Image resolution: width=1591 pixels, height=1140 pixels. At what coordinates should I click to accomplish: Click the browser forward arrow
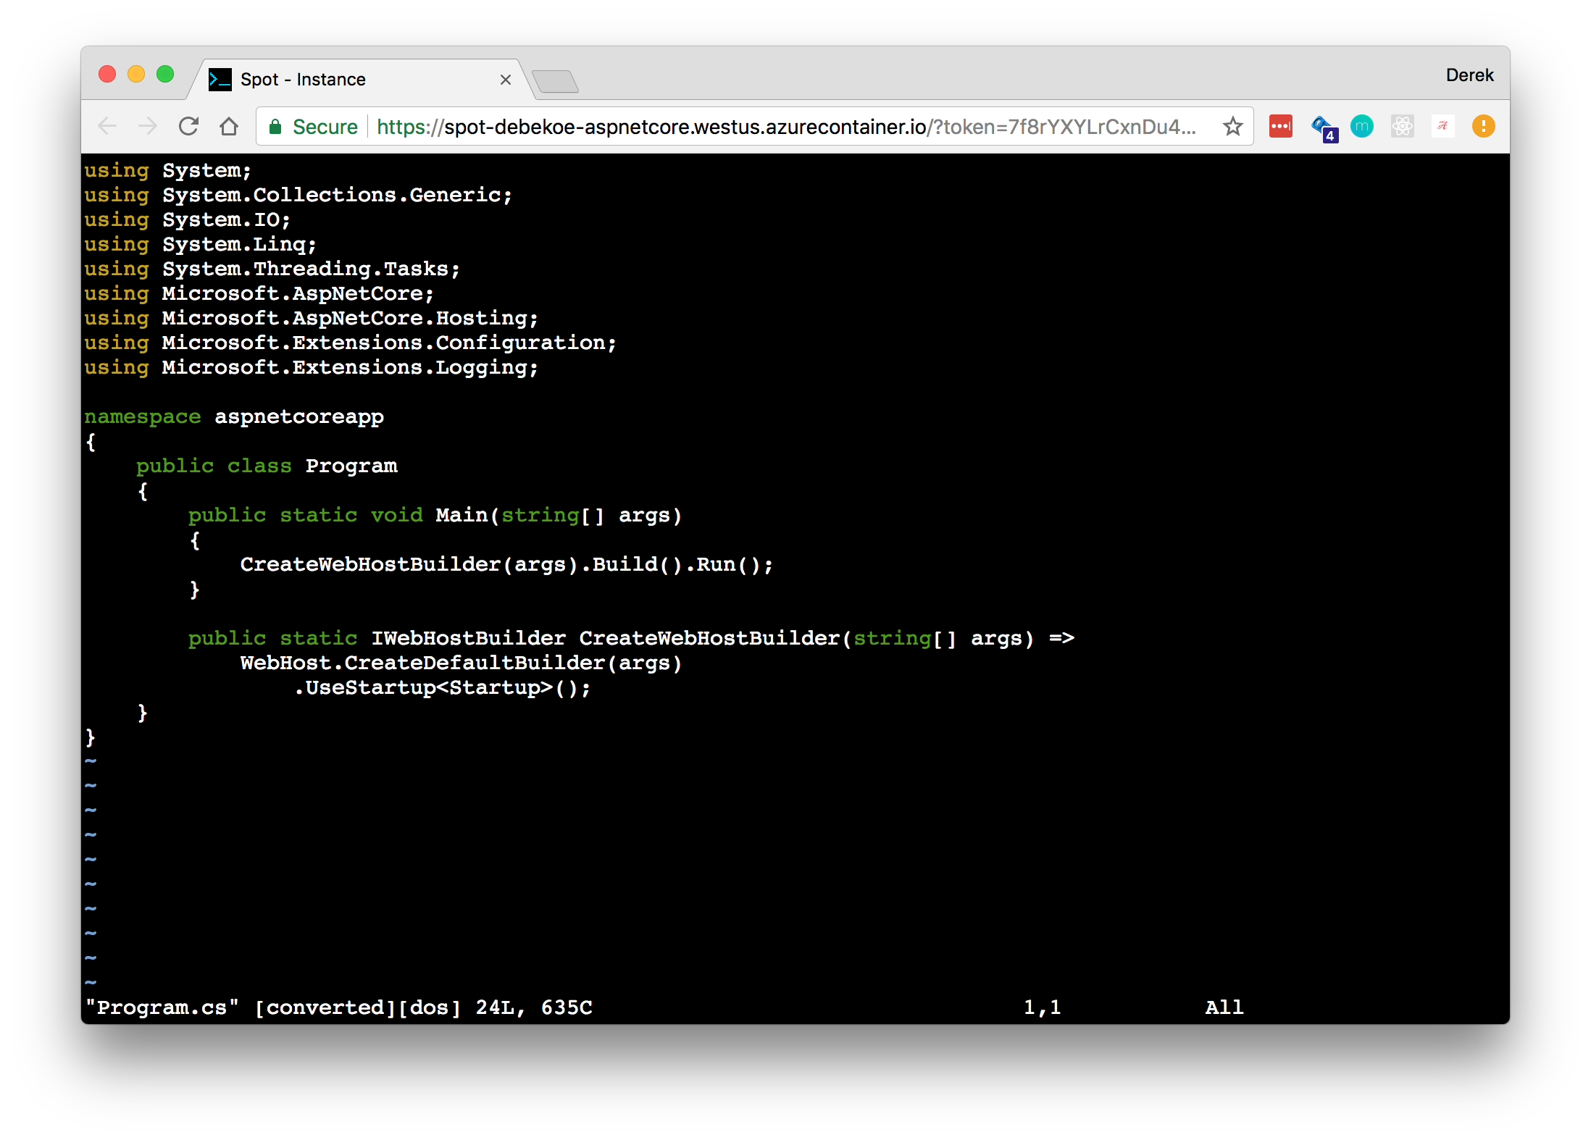[148, 127]
